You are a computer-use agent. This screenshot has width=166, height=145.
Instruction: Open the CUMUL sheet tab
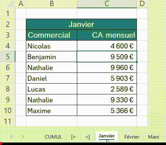53,137
